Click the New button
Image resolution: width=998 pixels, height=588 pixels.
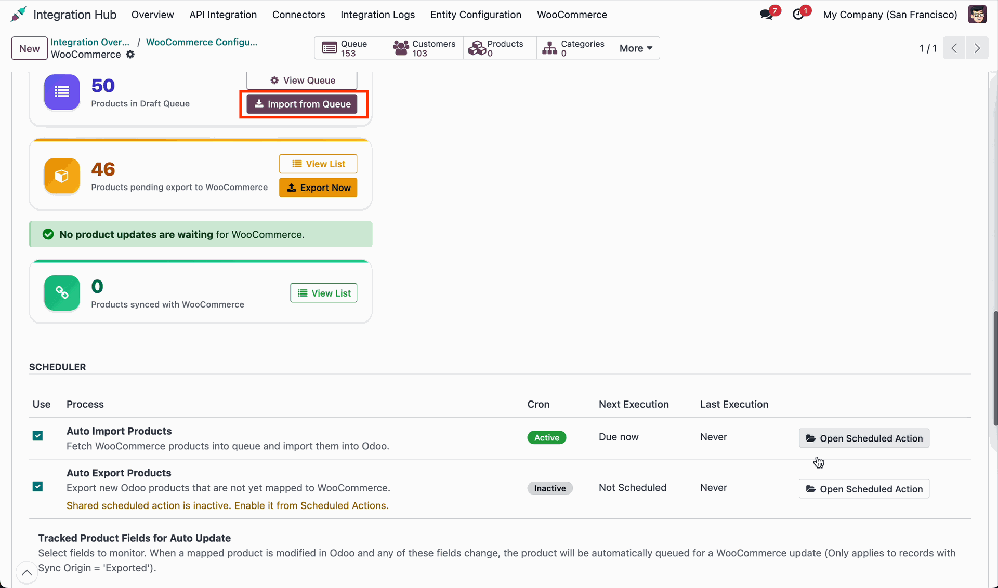29,48
